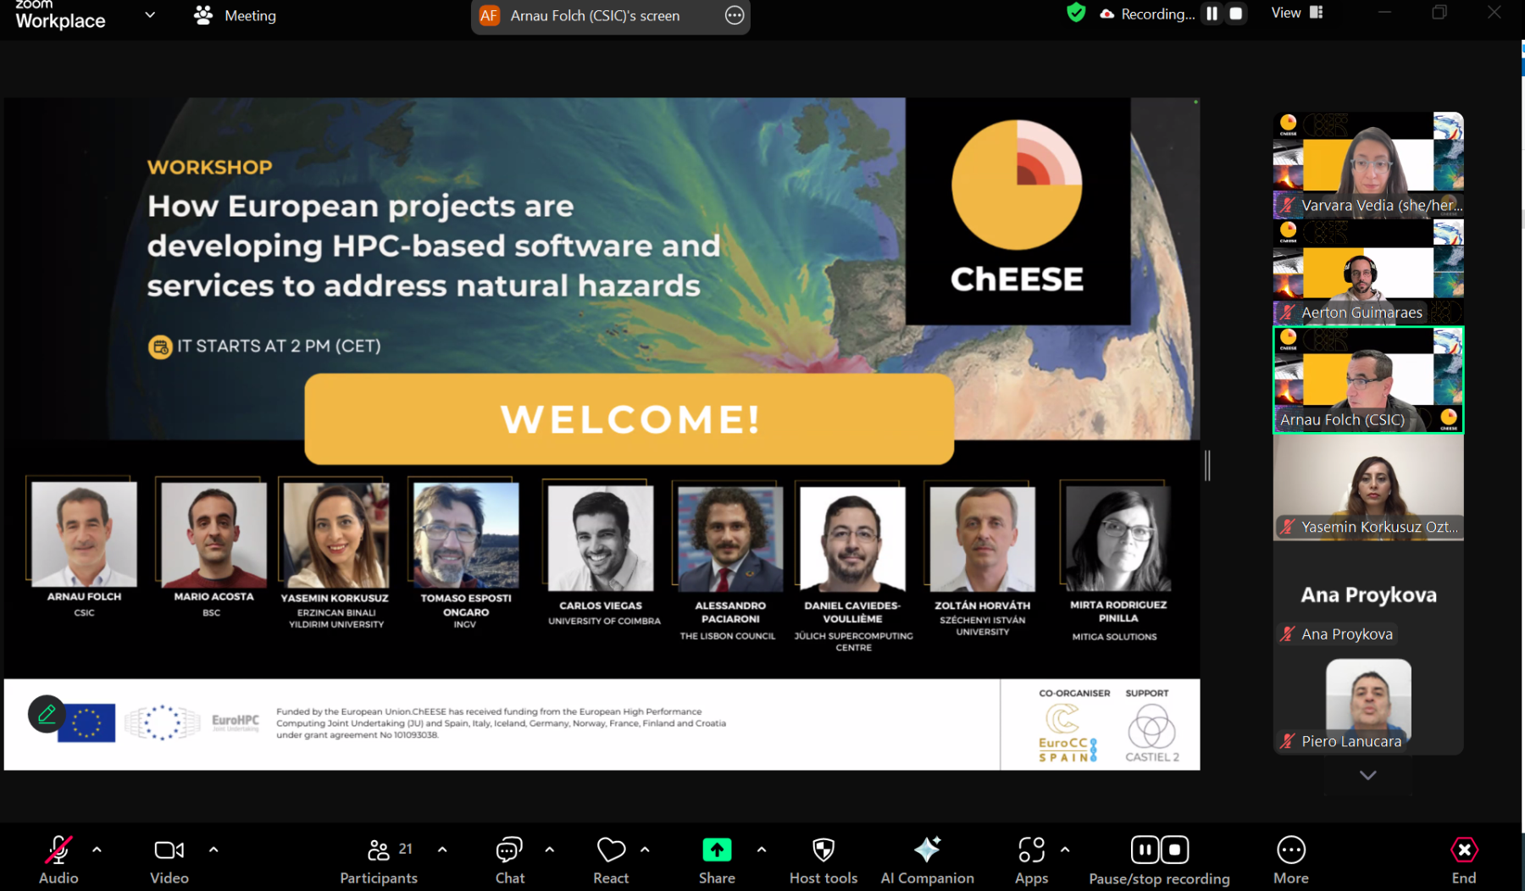Pause the recording in the top bar

(x=1212, y=14)
